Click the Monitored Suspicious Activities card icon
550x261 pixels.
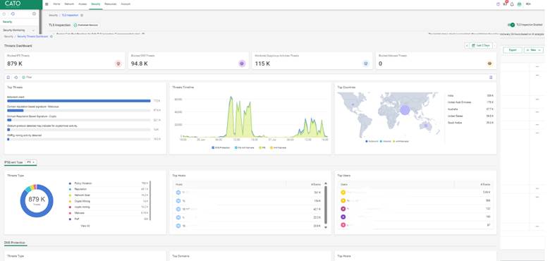[366, 63]
